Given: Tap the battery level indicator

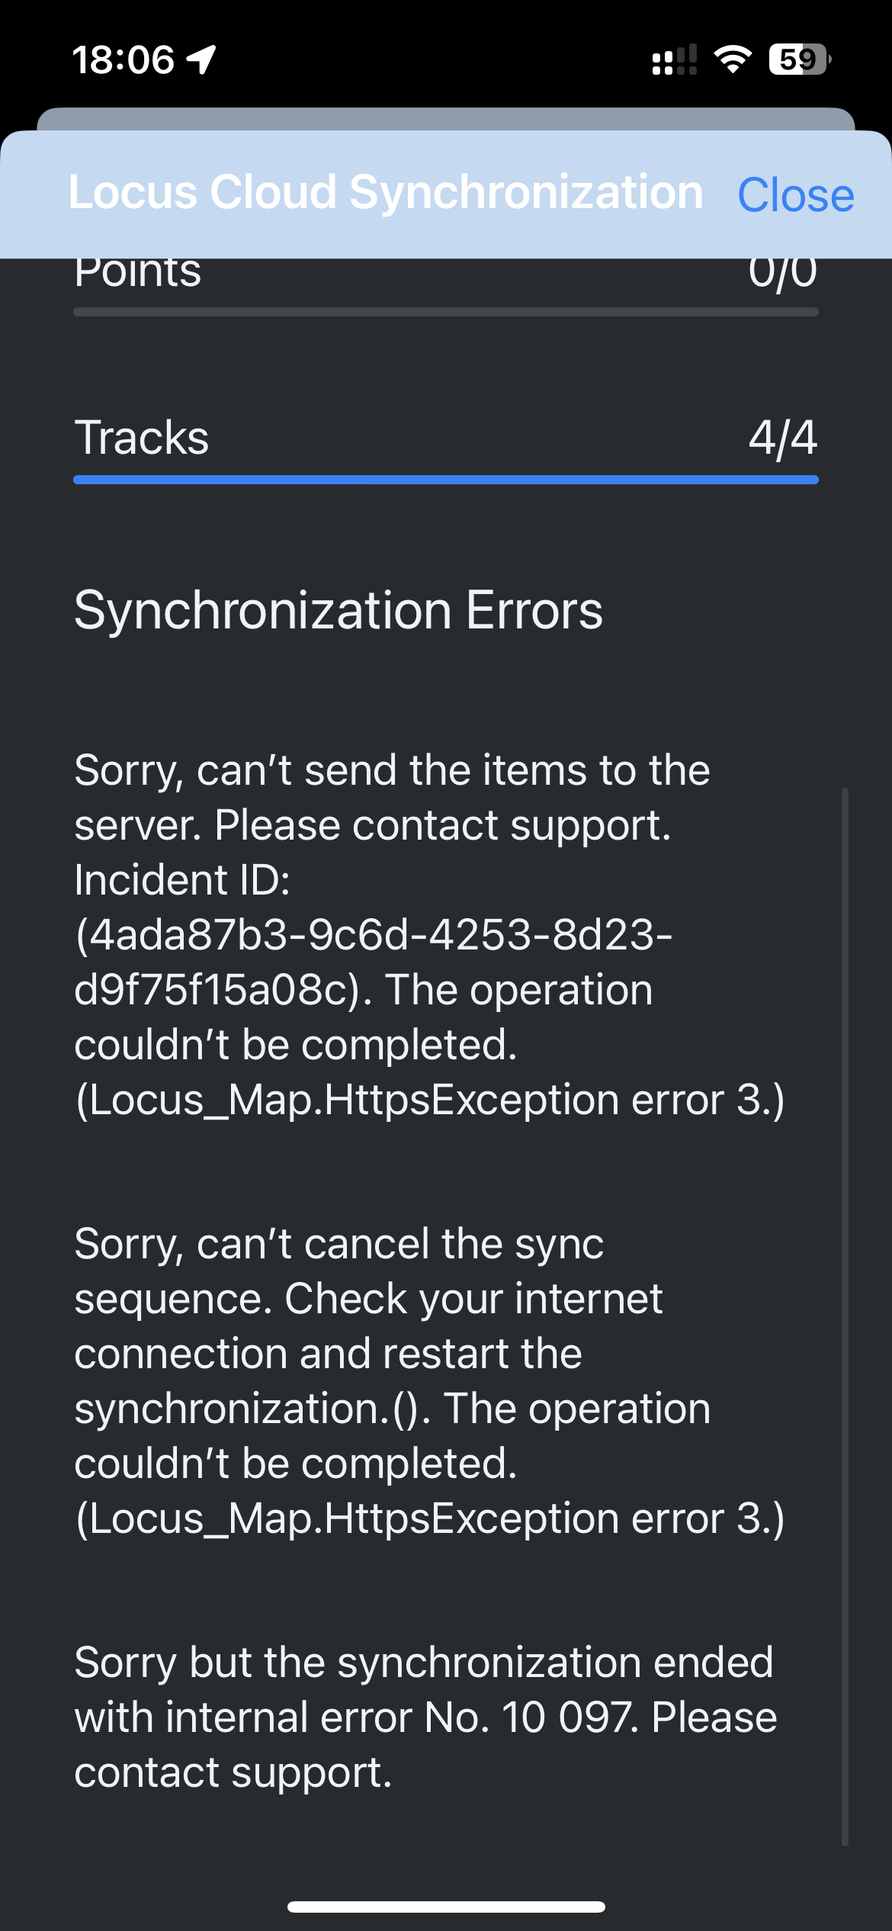Looking at the screenshot, I should (799, 59).
